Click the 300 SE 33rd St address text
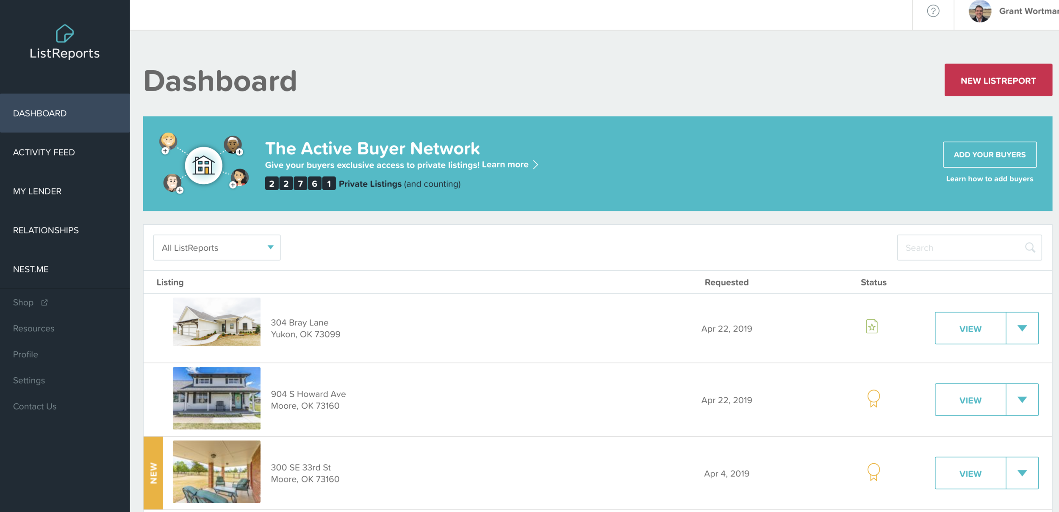 [305, 473]
